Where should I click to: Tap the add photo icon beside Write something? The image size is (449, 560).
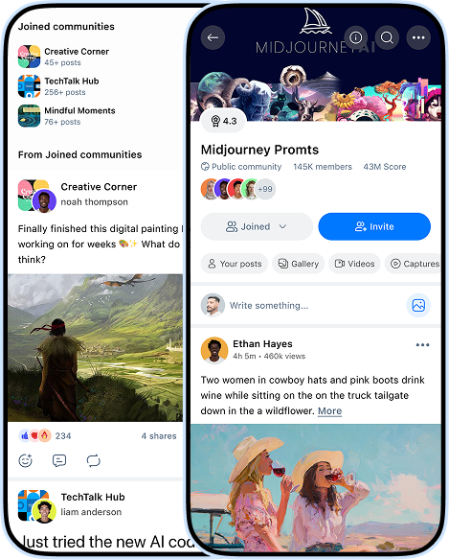click(x=418, y=305)
